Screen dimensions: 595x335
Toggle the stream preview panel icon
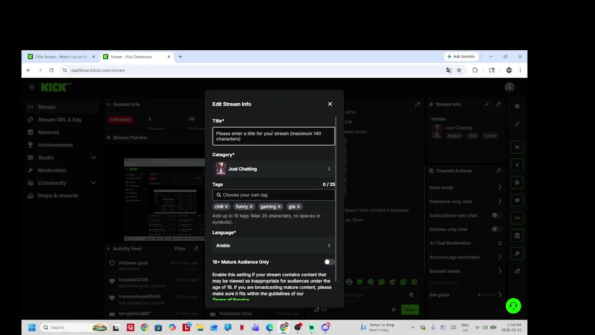517,147
